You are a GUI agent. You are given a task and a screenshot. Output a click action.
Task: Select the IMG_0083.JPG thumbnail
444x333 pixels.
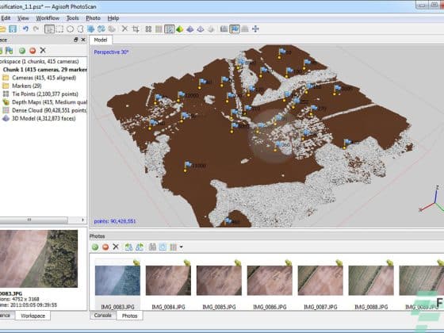117,285
